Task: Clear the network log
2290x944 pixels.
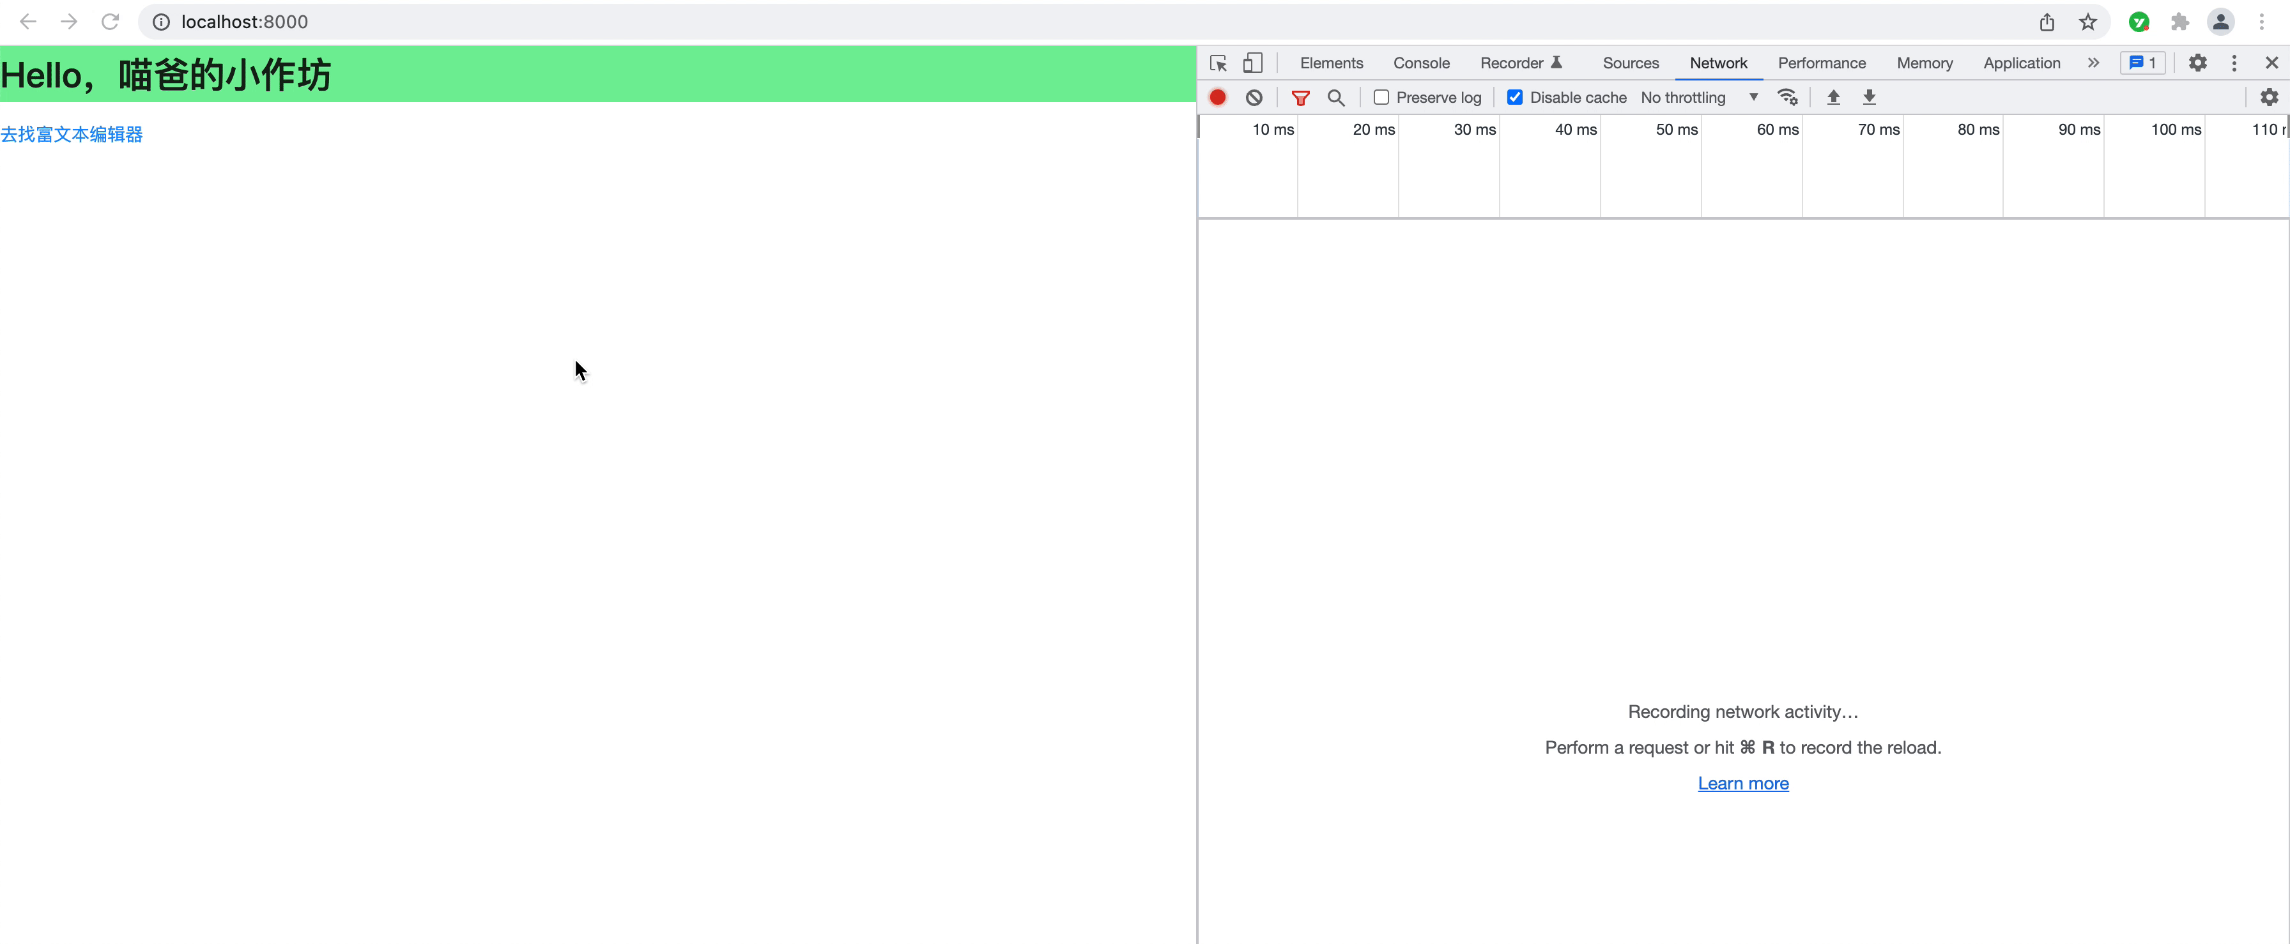Action: tap(1254, 98)
